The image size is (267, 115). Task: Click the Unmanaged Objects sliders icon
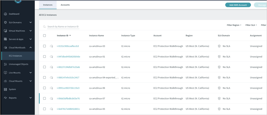(5, 64)
